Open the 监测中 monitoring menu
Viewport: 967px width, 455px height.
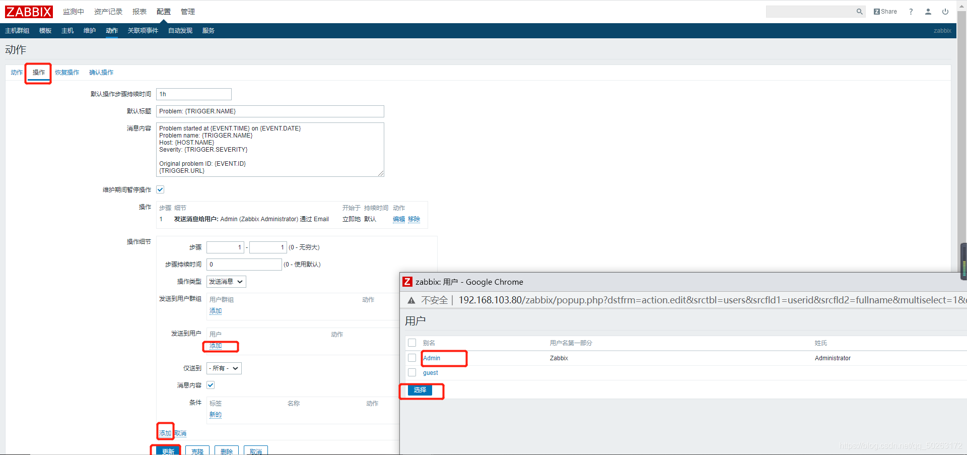(74, 12)
